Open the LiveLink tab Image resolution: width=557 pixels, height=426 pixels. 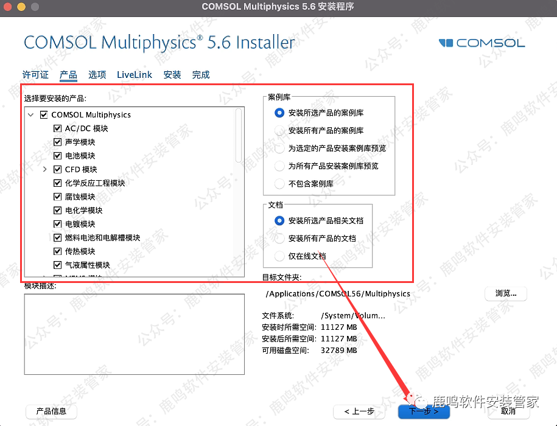pyautogui.click(x=135, y=75)
